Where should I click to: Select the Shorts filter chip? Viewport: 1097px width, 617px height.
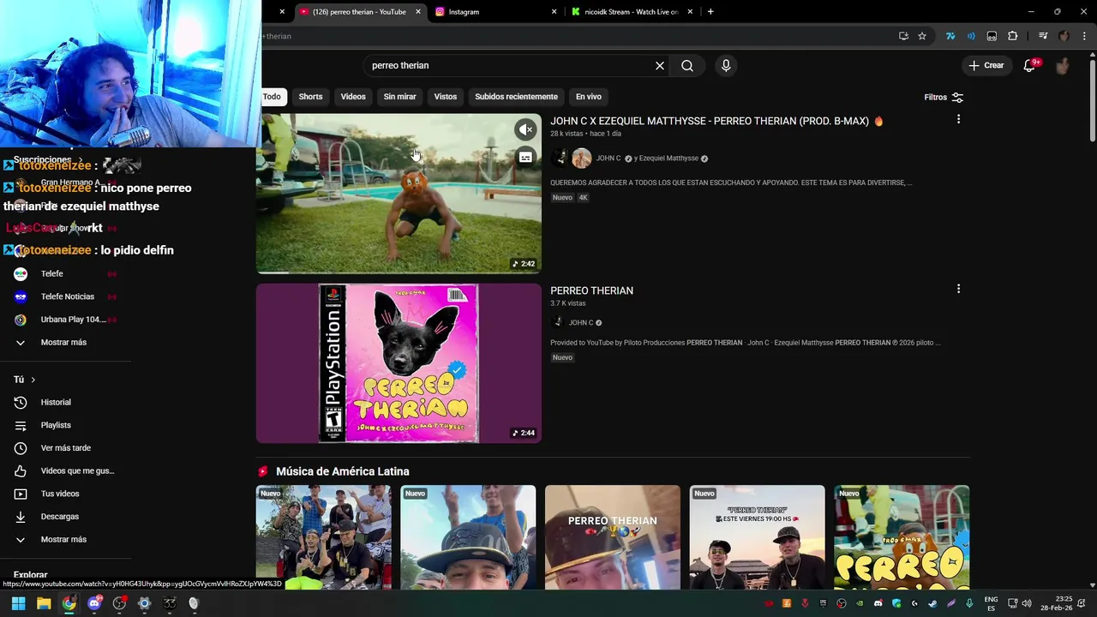pos(310,97)
